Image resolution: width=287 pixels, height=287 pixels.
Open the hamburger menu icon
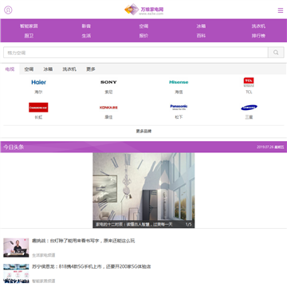tap(281, 10)
